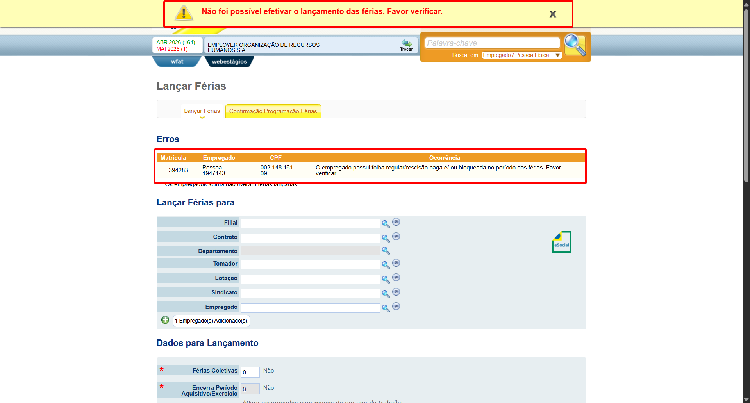Click the Departamento disabled field
Screen dimensions: 750x403
[x=310, y=250]
